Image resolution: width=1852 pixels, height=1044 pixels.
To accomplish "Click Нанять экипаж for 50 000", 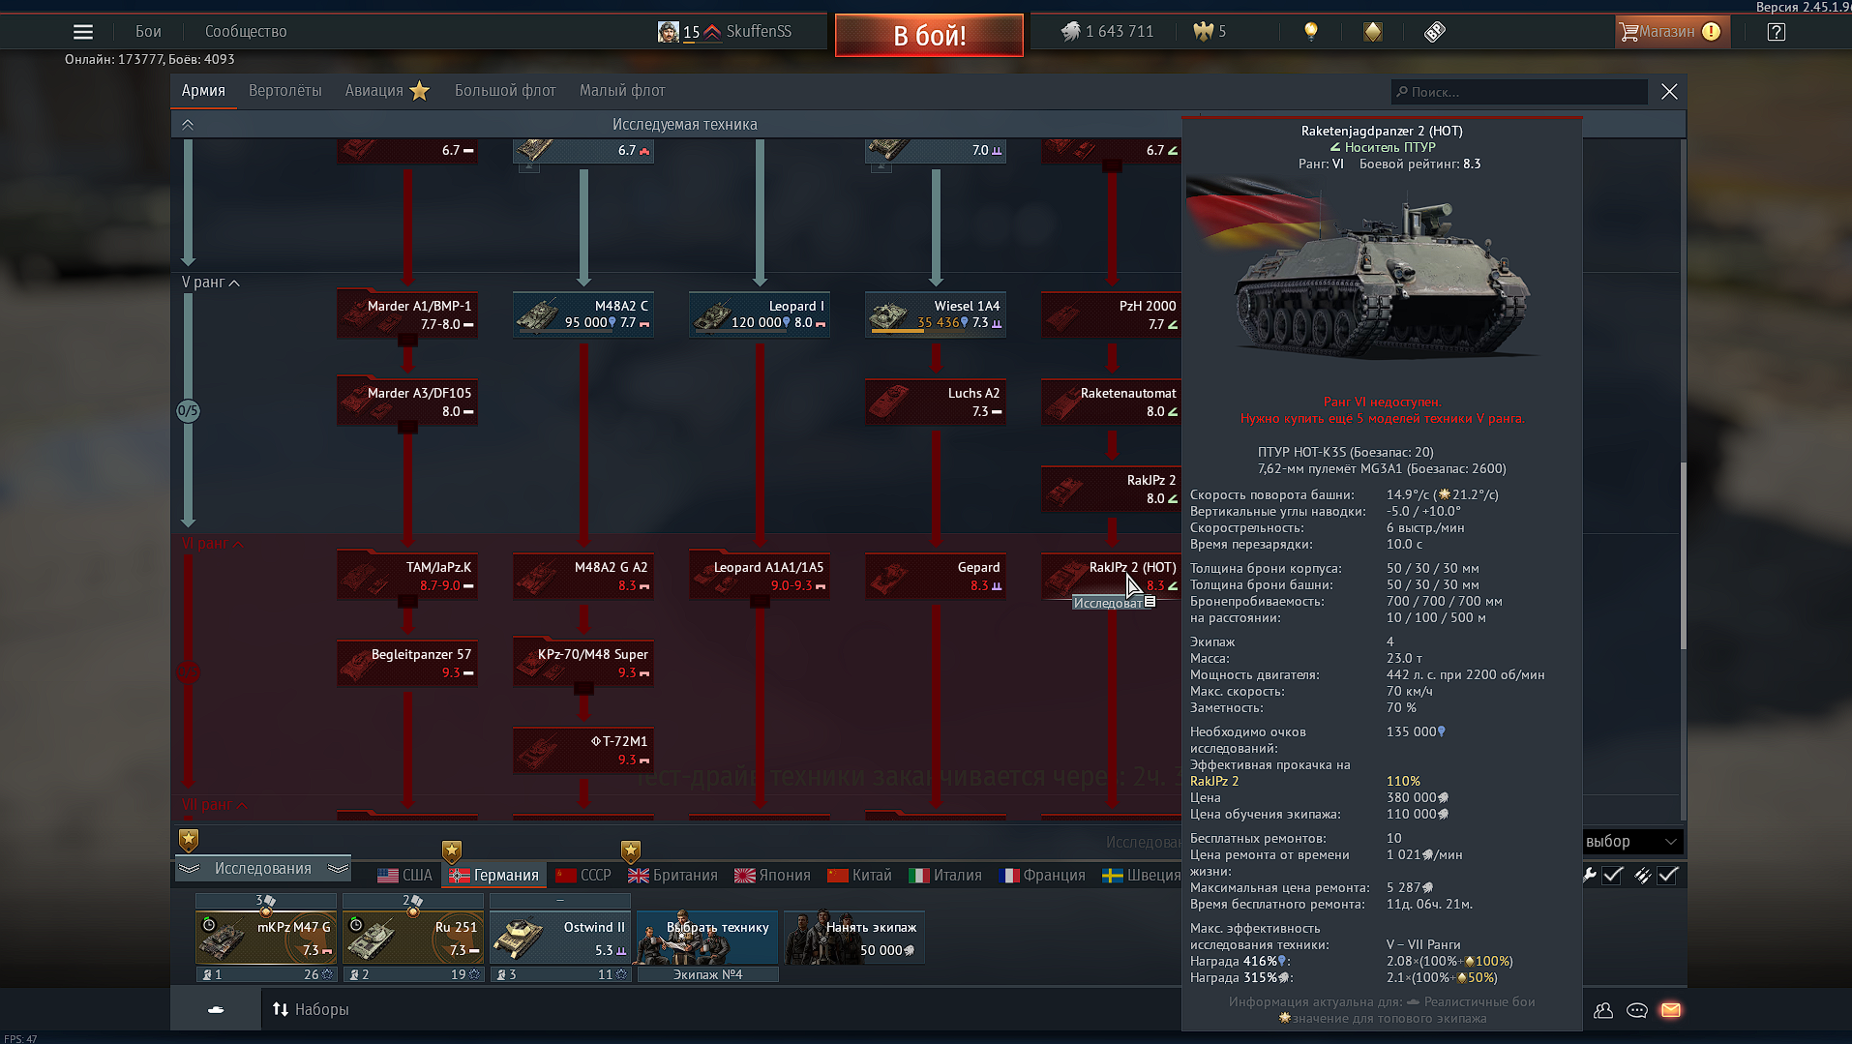I will click(x=854, y=938).
